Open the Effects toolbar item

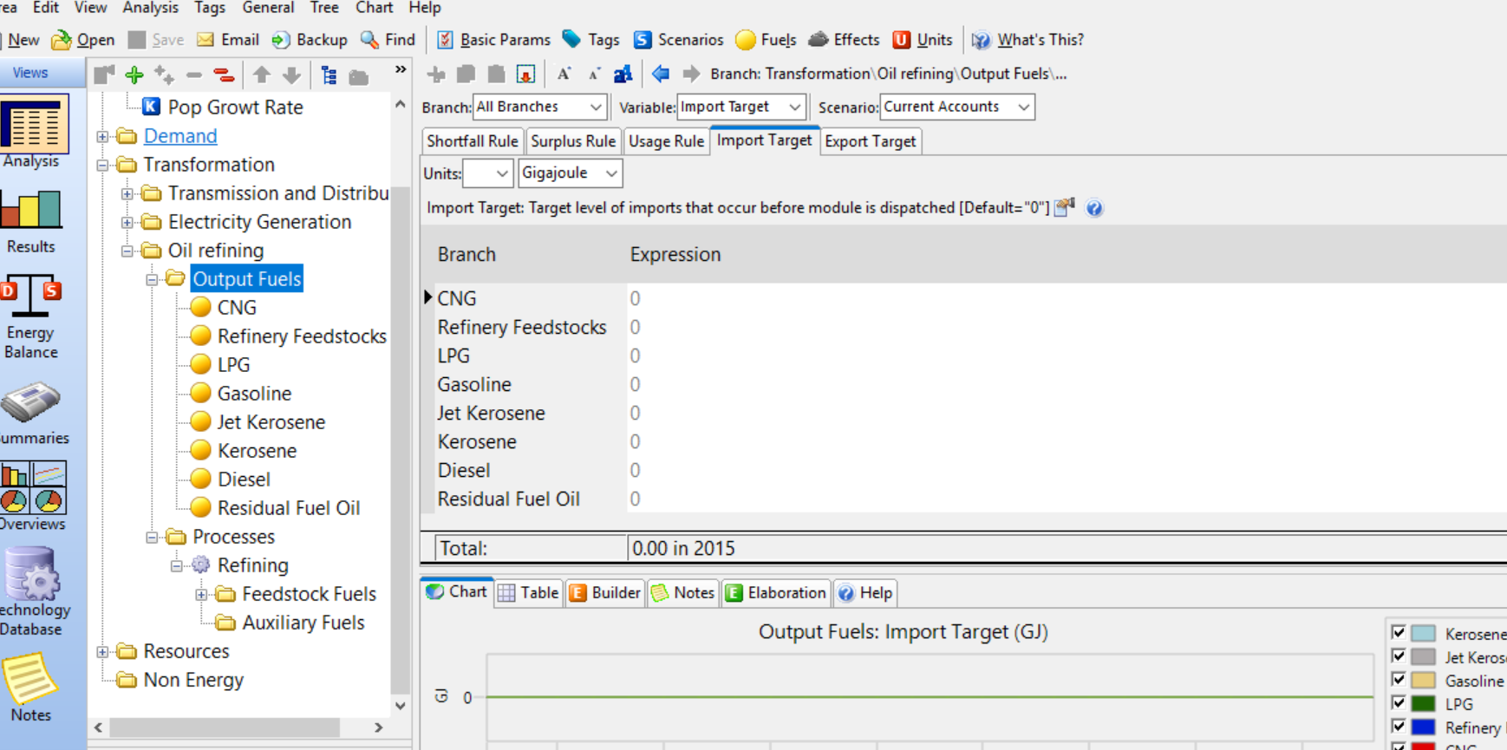tap(844, 40)
